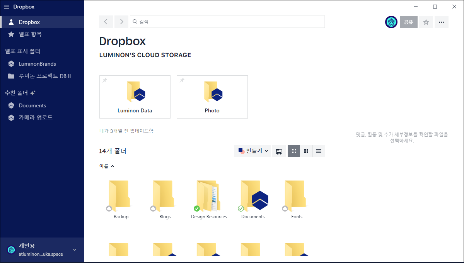The height and width of the screenshot is (263, 464).
Task: Select the Design Resources folder
Action: click(209, 200)
